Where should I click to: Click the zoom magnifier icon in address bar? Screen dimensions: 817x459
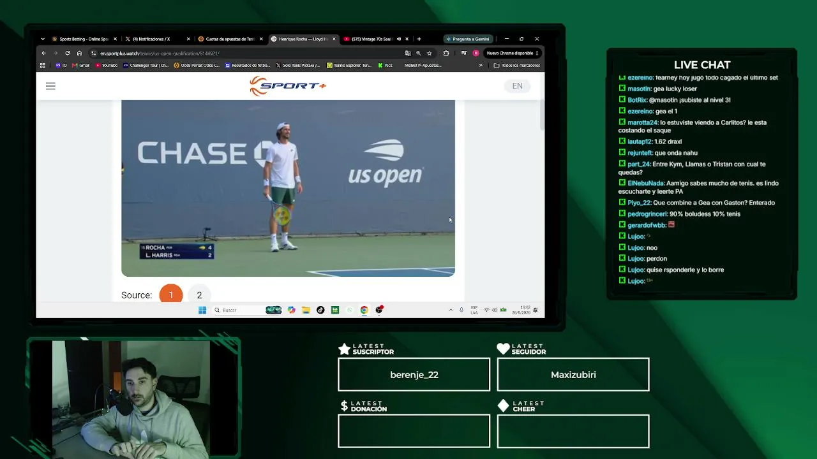click(419, 53)
